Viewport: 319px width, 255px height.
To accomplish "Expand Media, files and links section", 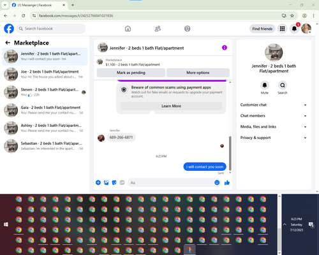I will click(x=274, y=127).
